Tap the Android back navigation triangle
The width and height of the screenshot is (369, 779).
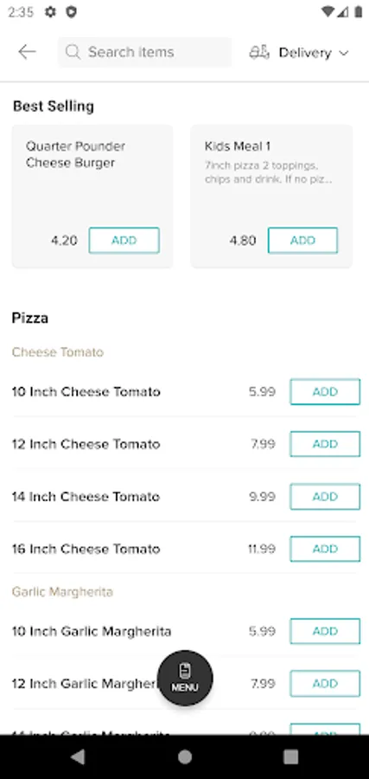(x=78, y=756)
